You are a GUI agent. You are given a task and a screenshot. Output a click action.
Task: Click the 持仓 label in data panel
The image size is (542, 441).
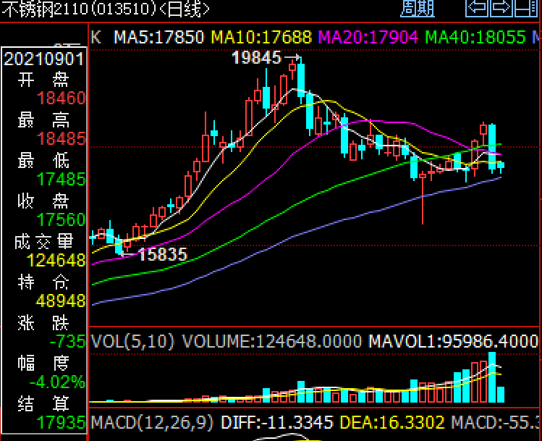[43, 282]
